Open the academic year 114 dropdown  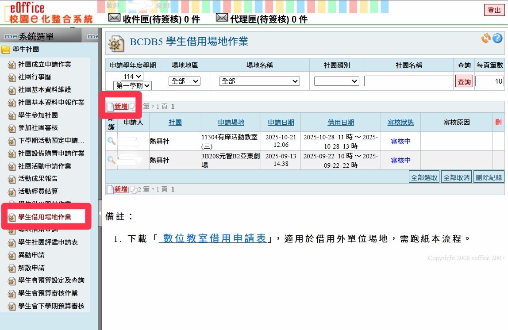(132, 76)
